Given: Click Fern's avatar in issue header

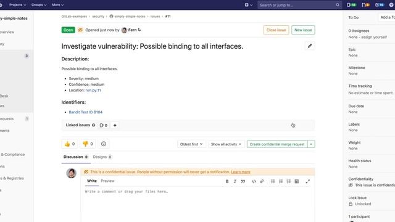Looking at the screenshot, I should point(124,30).
